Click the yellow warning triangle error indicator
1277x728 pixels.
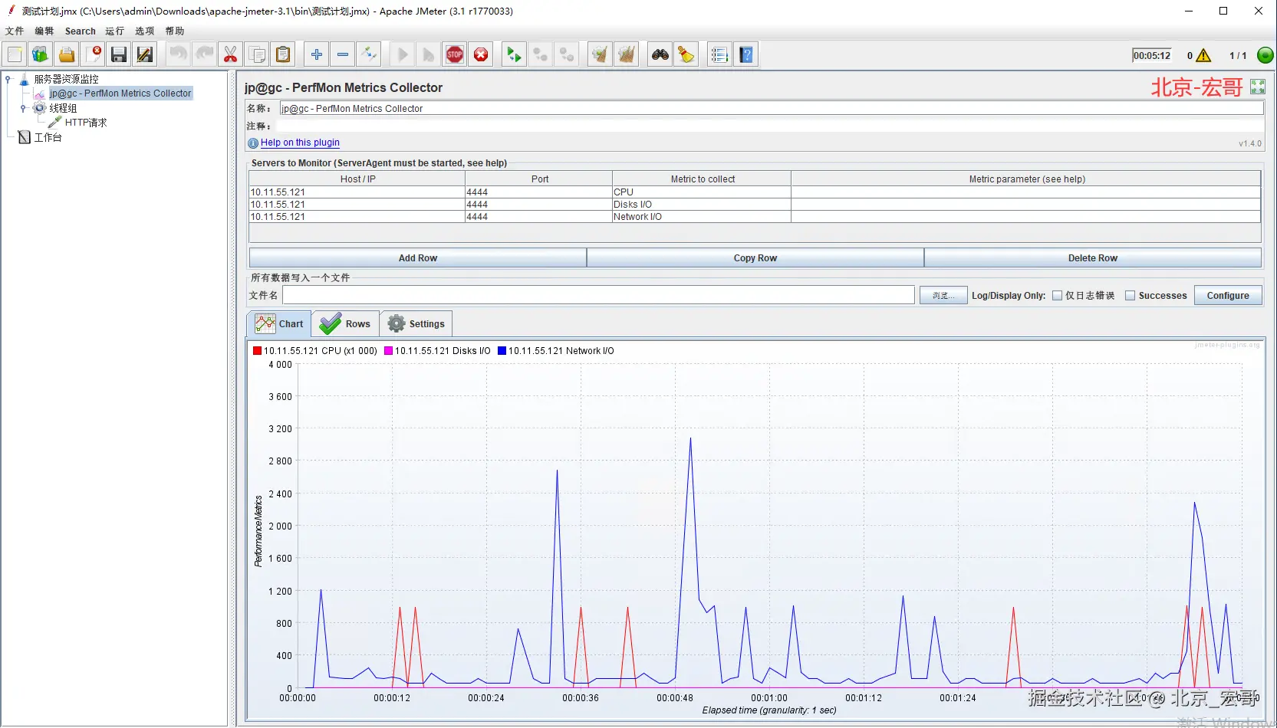tap(1203, 55)
